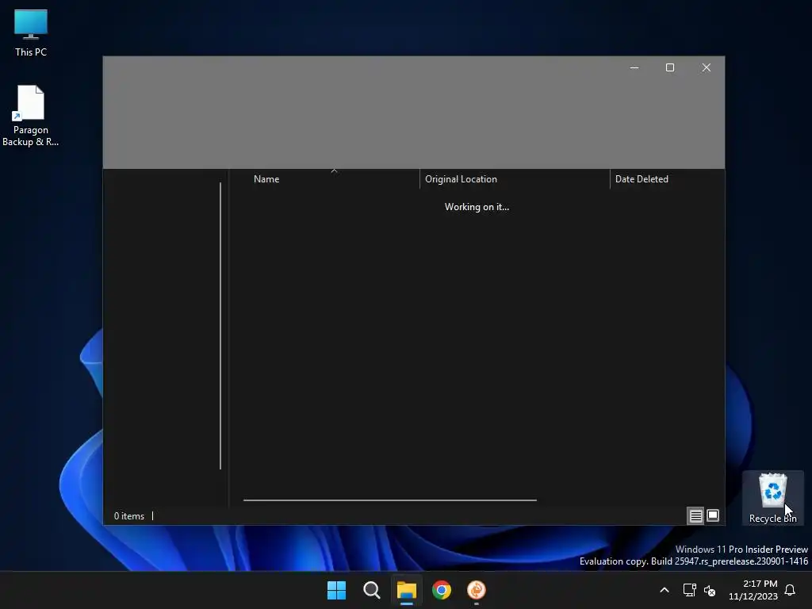Switch to large thumbnails view in the status bar
The width and height of the screenshot is (812, 609).
pyautogui.click(x=713, y=515)
